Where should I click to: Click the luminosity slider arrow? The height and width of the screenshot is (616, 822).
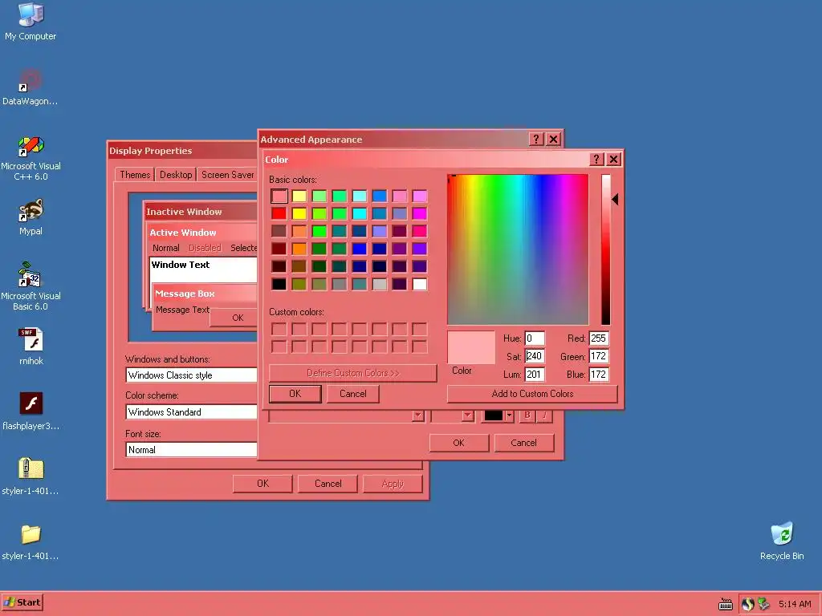[x=615, y=199]
